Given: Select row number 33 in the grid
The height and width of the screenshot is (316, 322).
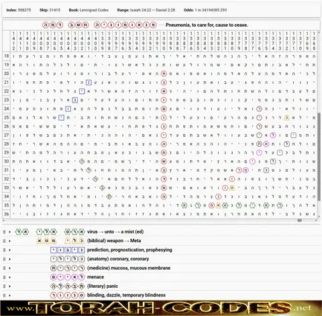Looking at the screenshot, I should [x=7, y=188].
